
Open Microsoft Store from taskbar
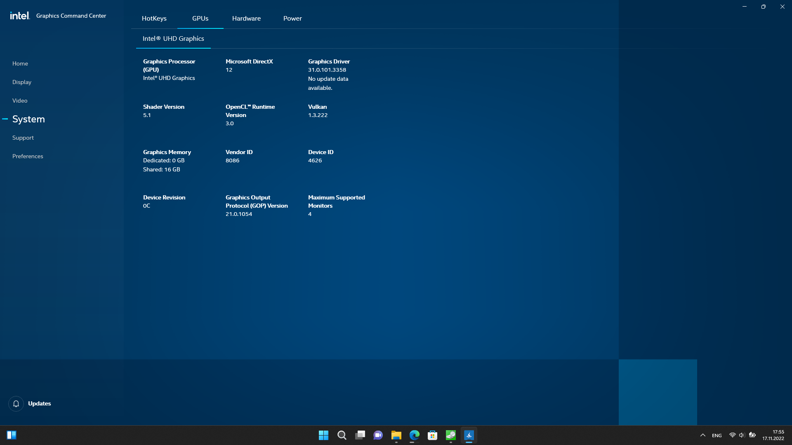(432, 435)
